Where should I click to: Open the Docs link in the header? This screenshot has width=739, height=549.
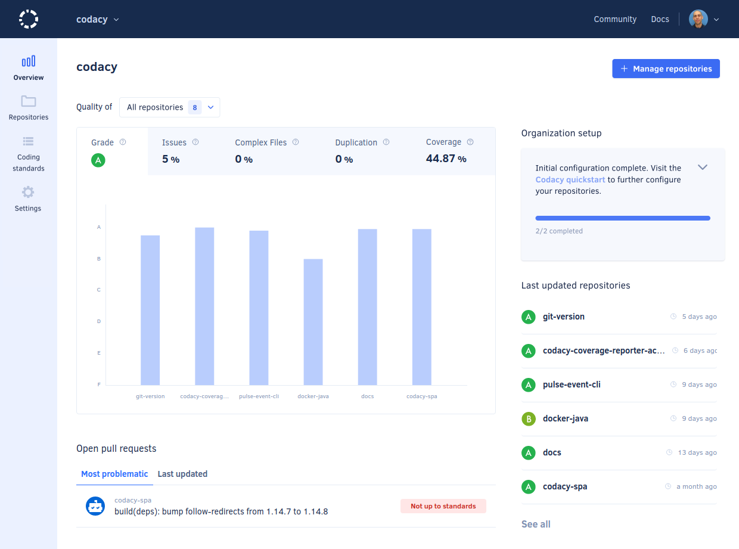coord(660,19)
